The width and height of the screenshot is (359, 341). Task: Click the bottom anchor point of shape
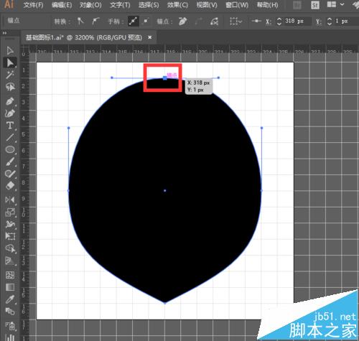[165, 303]
